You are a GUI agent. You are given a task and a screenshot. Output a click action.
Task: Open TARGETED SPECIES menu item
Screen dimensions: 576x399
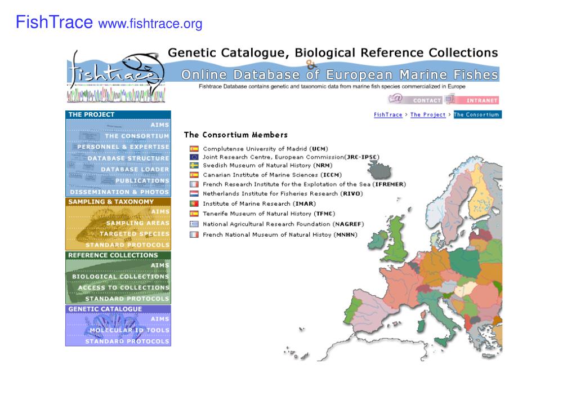pyautogui.click(x=135, y=234)
